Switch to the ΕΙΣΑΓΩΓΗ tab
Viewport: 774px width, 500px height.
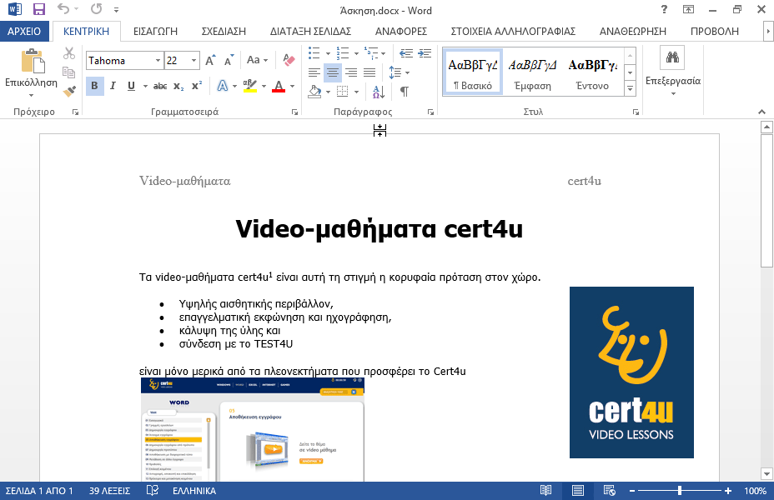(155, 31)
